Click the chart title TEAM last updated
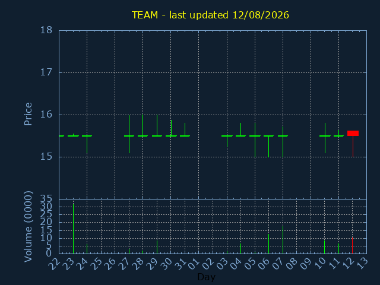 click(210, 15)
